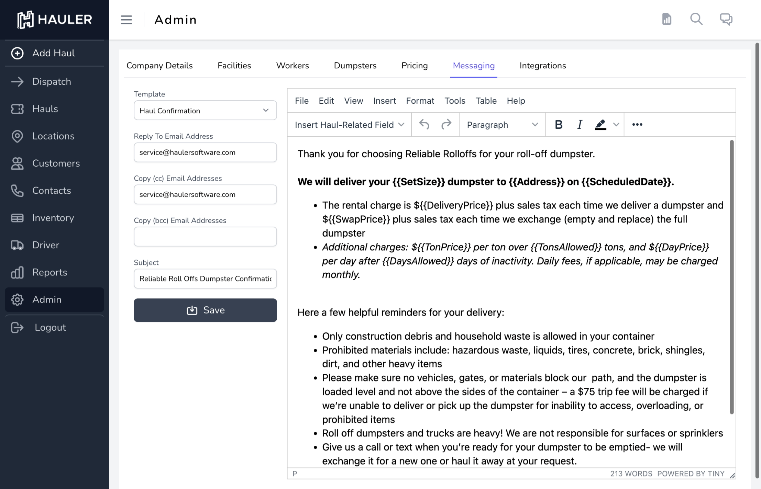Click the Reports bar chart icon
Viewport: 761px width, 489px height.
pyautogui.click(x=17, y=272)
